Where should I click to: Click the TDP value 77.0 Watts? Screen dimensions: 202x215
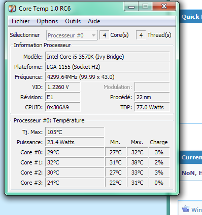[152, 107]
